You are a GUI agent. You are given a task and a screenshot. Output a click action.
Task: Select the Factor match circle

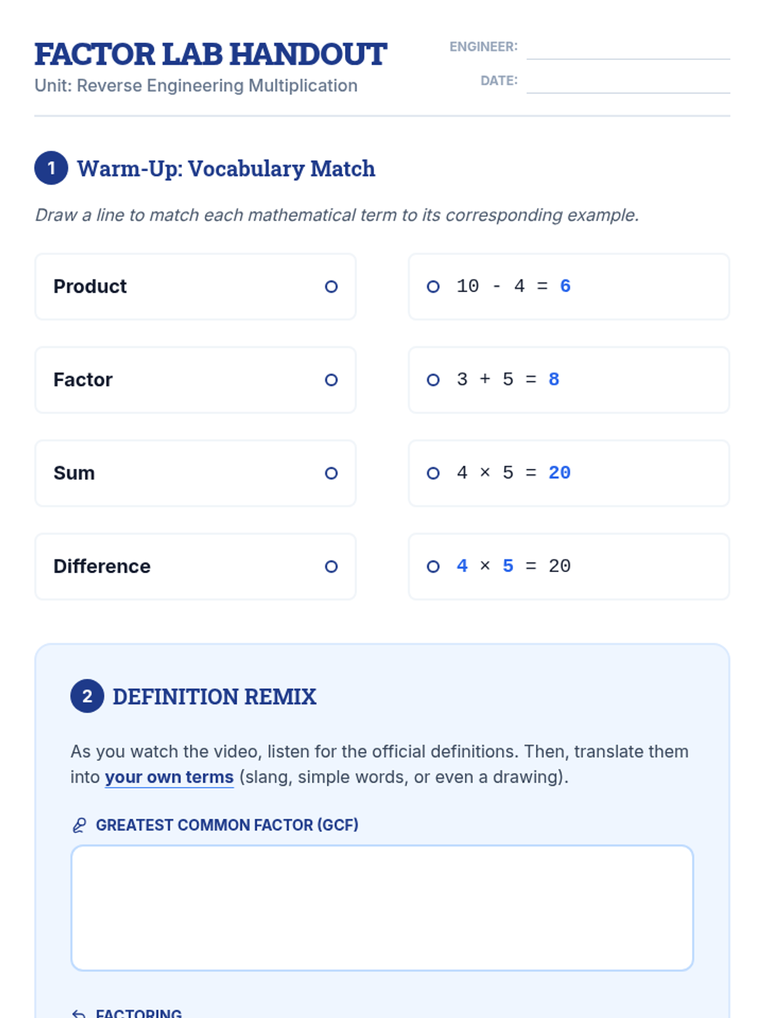coord(331,380)
